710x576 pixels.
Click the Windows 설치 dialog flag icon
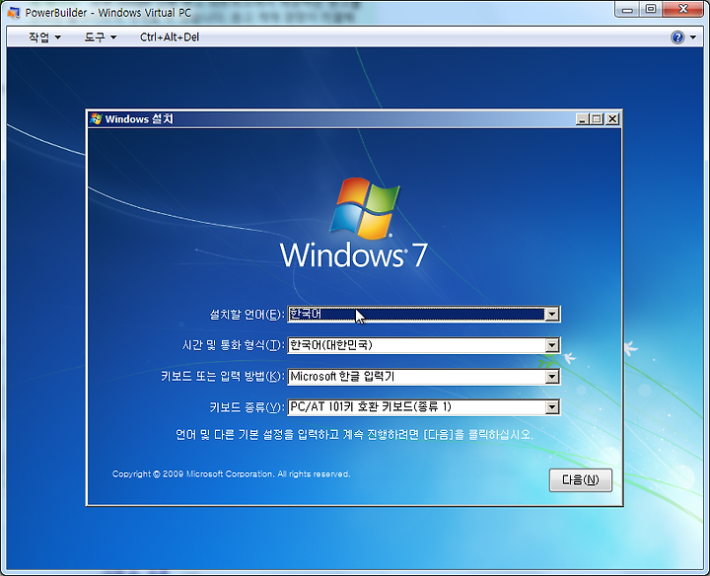96,119
